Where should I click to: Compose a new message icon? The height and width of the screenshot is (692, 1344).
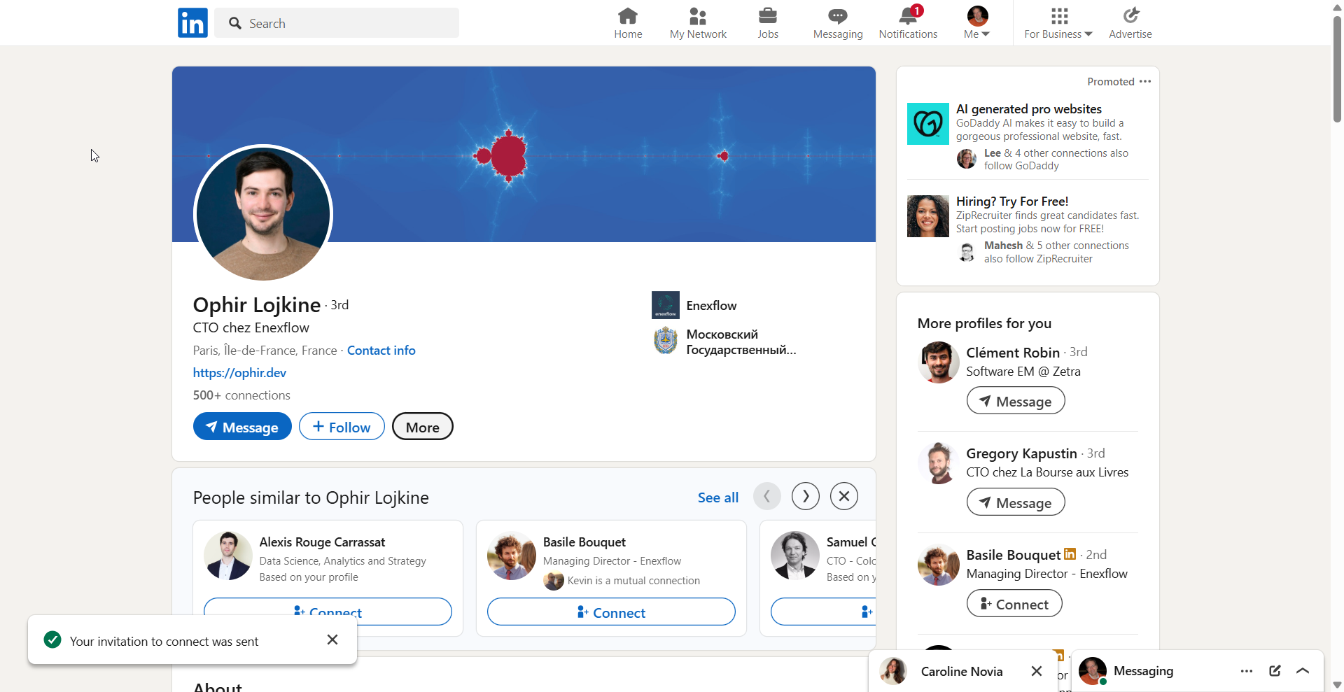tap(1275, 671)
